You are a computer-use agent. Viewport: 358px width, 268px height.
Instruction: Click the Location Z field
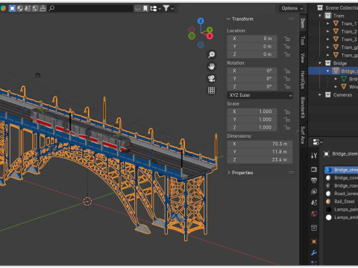pyautogui.click(x=252, y=54)
